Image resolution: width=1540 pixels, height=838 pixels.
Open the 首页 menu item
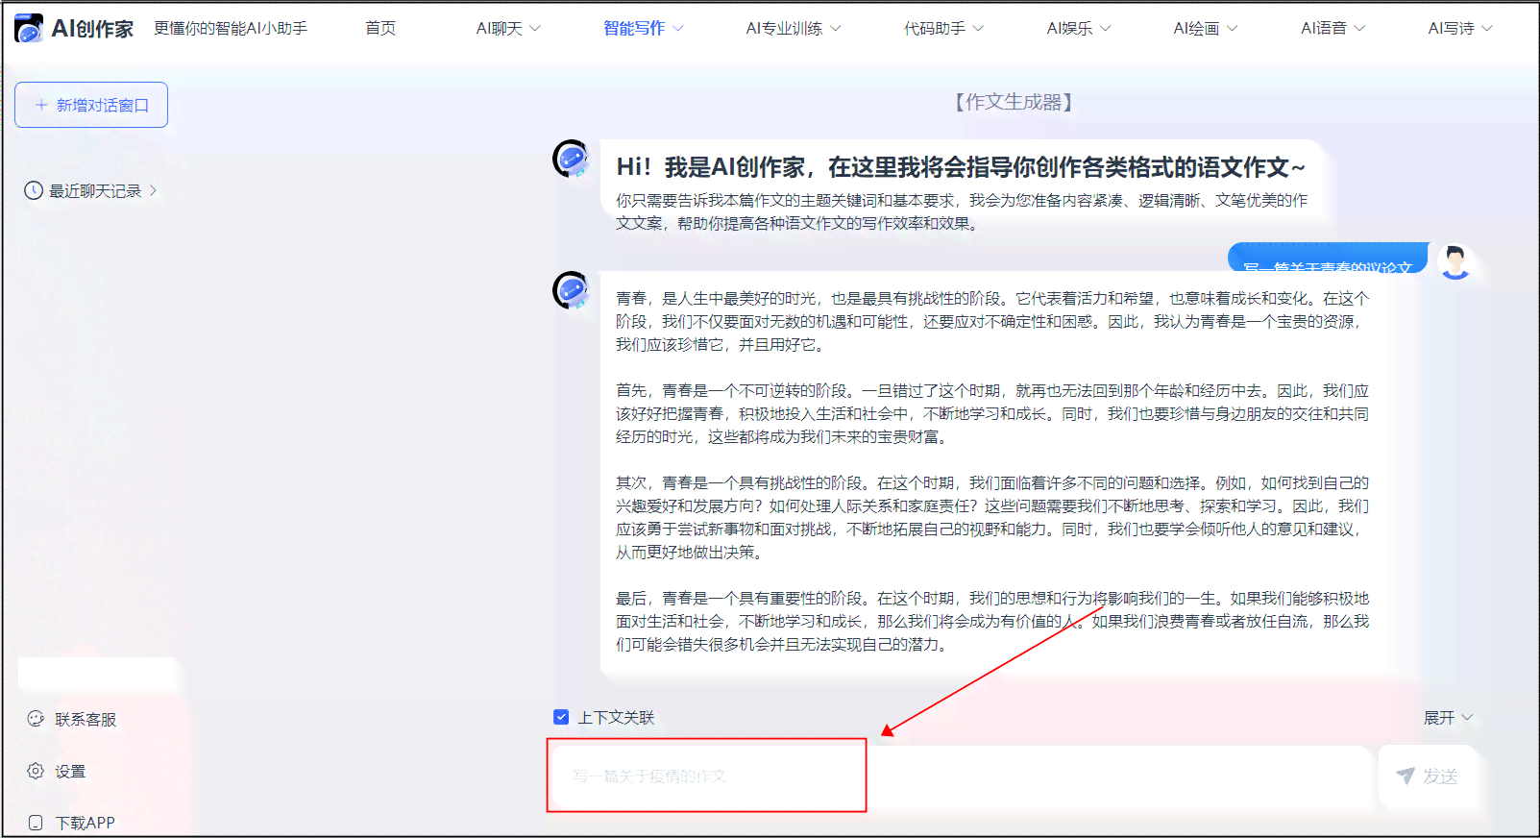380,28
